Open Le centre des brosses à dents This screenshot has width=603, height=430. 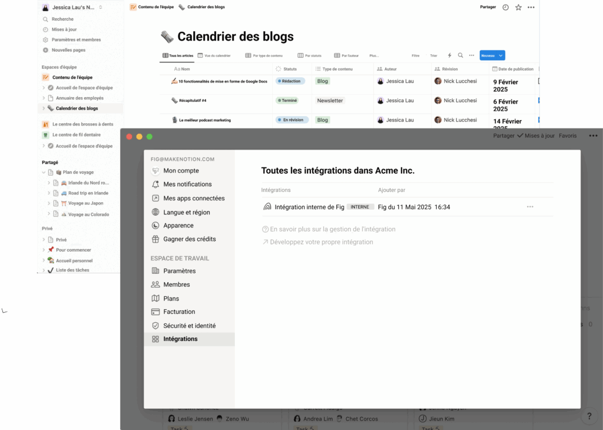[x=78, y=124]
